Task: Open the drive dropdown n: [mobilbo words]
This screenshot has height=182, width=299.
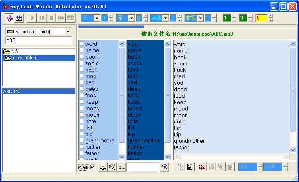Action: (68, 32)
